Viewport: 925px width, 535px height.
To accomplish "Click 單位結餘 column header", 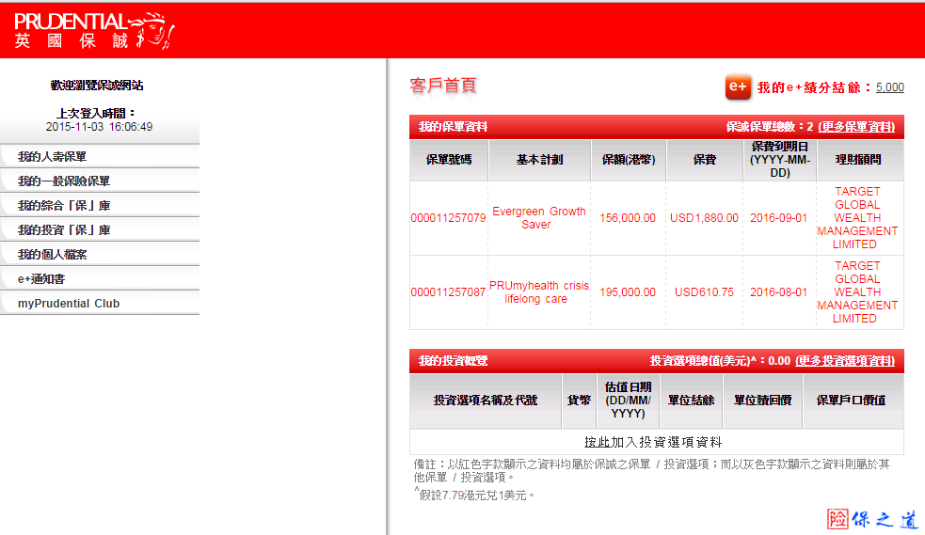I will tap(691, 401).
